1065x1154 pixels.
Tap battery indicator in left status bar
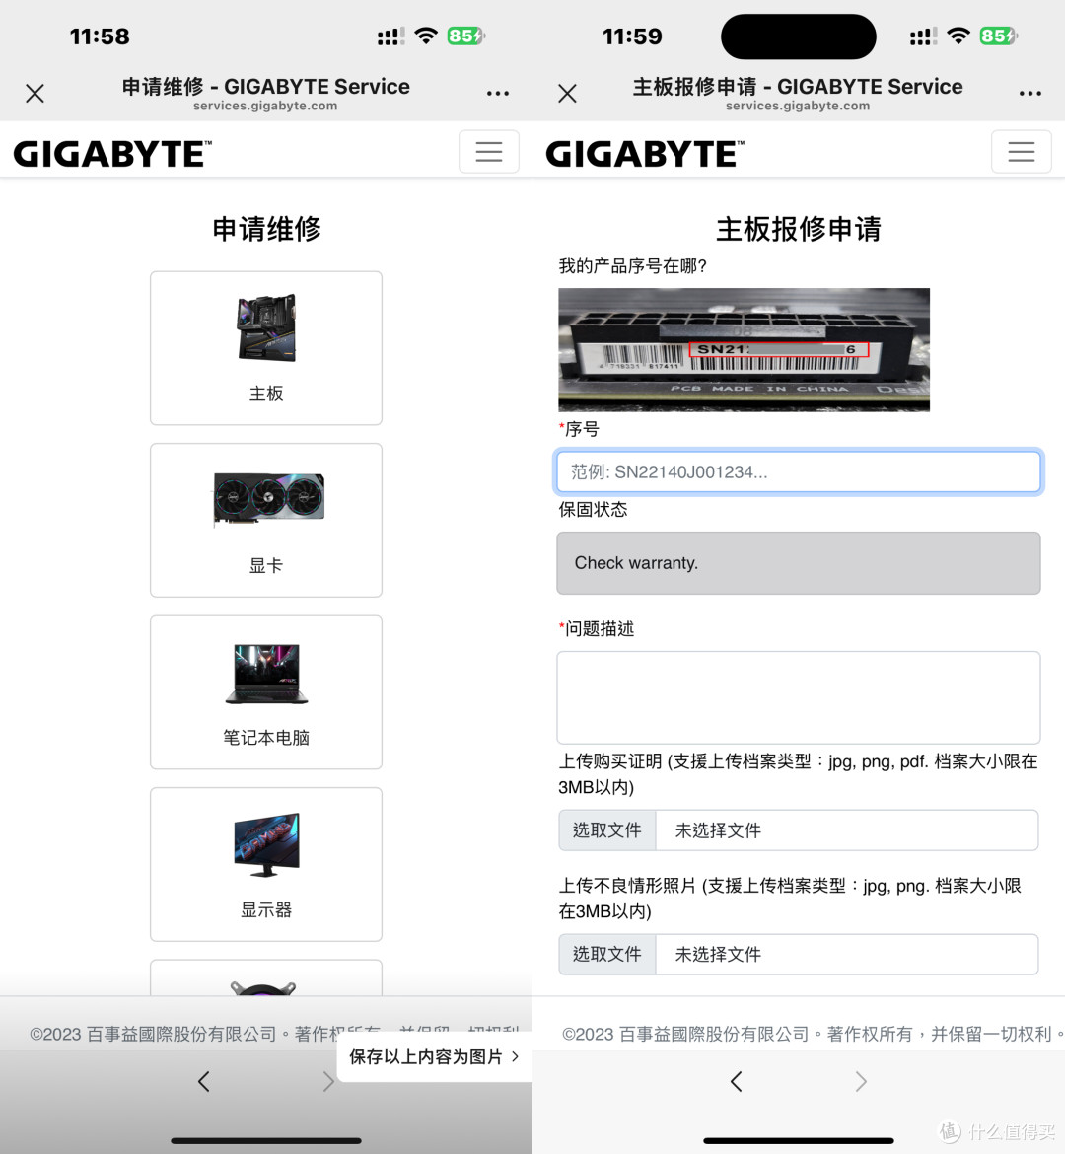point(466,36)
